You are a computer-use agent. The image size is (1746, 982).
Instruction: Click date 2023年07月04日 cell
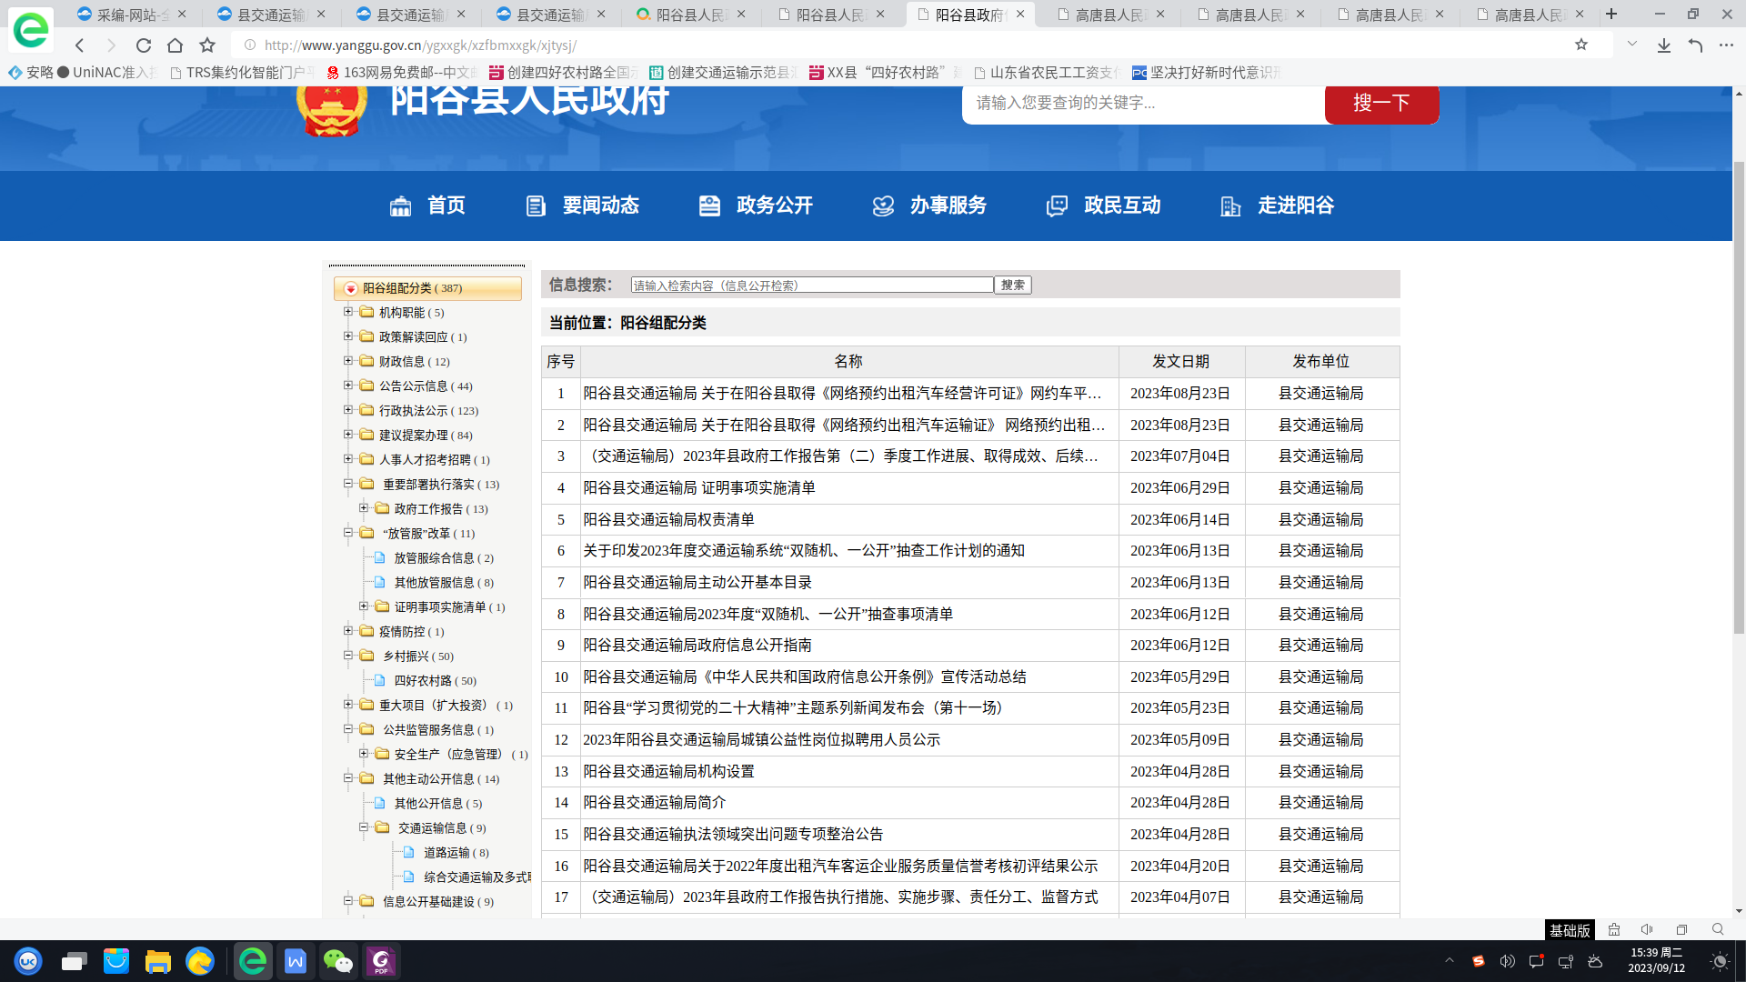pyautogui.click(x=1180, y=456)
